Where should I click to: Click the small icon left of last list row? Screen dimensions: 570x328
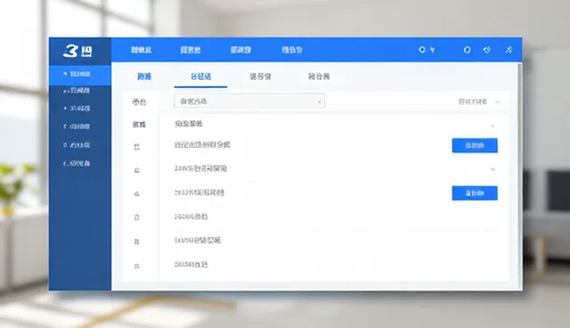tap(137, 266)
